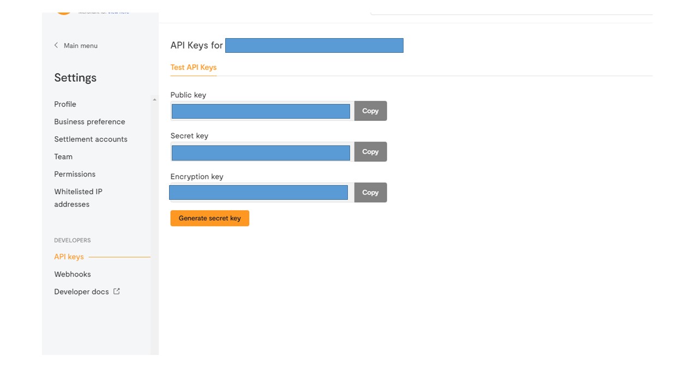Screen dimensions: 698x392
Task: Click the 'Public key' label
Action: tap(188, 95)
